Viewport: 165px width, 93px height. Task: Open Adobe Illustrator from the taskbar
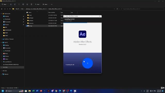48,91
